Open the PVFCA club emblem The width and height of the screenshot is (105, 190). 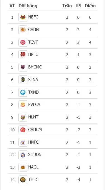pyautogui.click(x=23, y=105)
